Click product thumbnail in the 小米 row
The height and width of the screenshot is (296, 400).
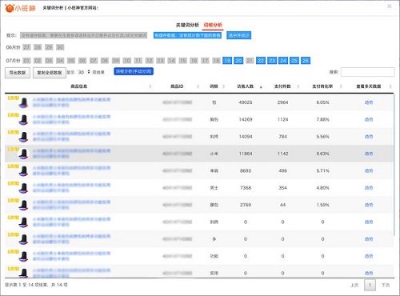23,154
